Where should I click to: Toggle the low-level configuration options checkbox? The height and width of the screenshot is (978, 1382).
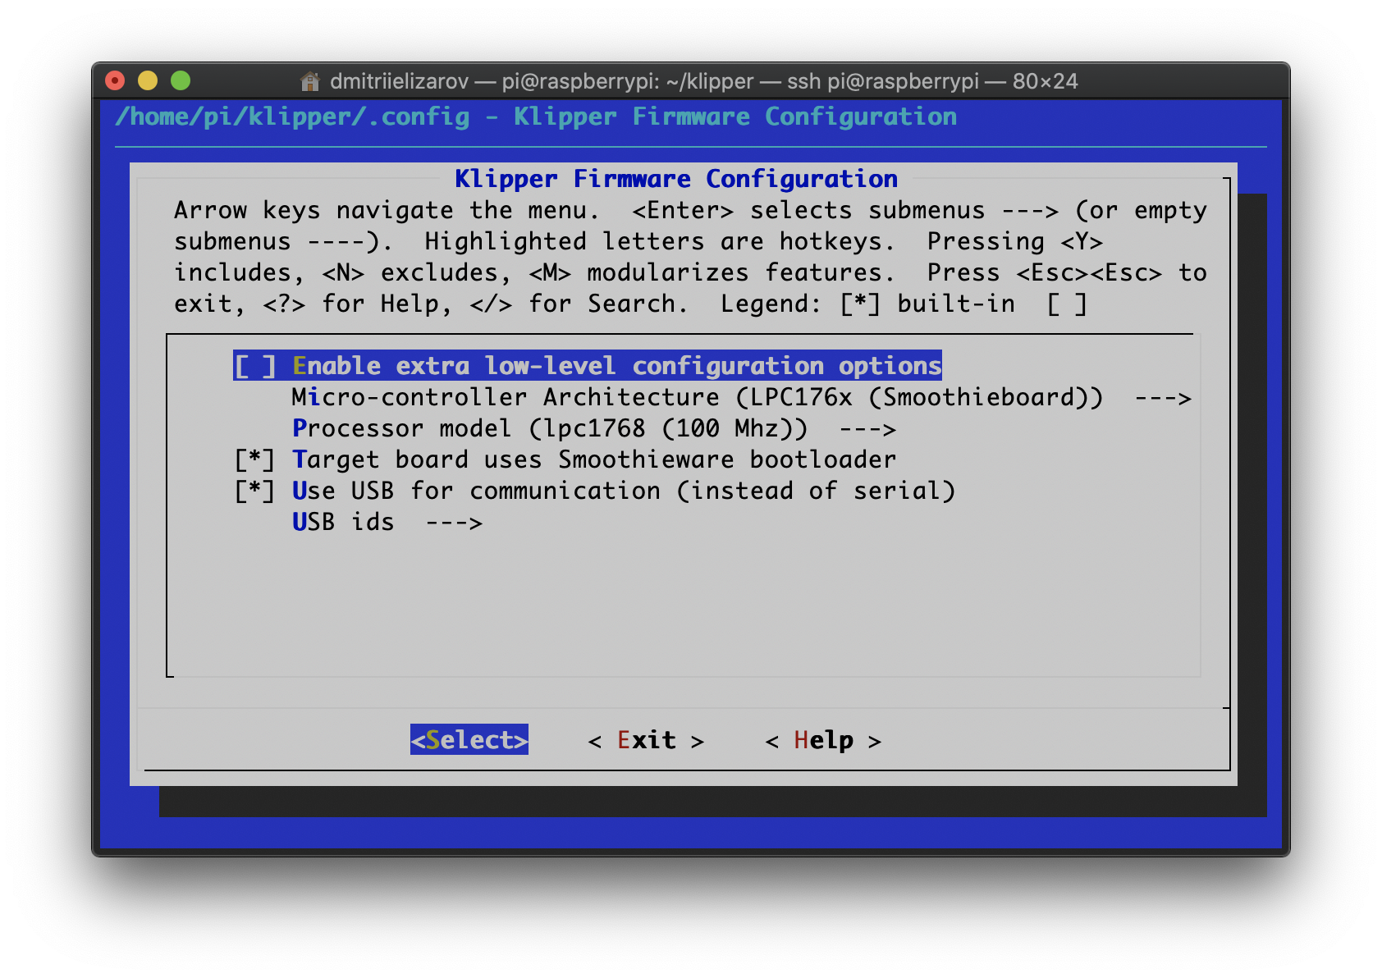coord(254,366)
